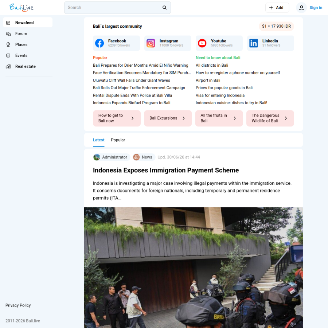Open the Youtube logo icon
This screenshot has width=328, height=328.
[x=202, y=43]
